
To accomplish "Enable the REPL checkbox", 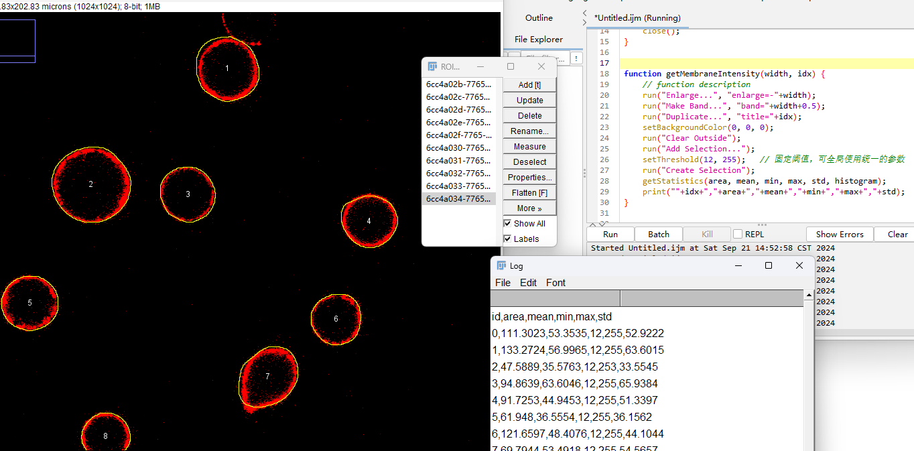I will (x=738, y=235).
